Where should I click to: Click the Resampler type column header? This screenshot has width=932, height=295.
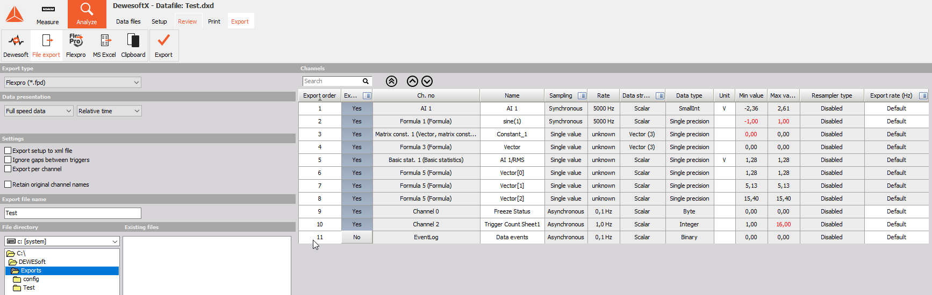click(831, 95)
